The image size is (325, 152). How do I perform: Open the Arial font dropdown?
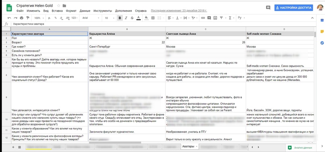point(91,18)
